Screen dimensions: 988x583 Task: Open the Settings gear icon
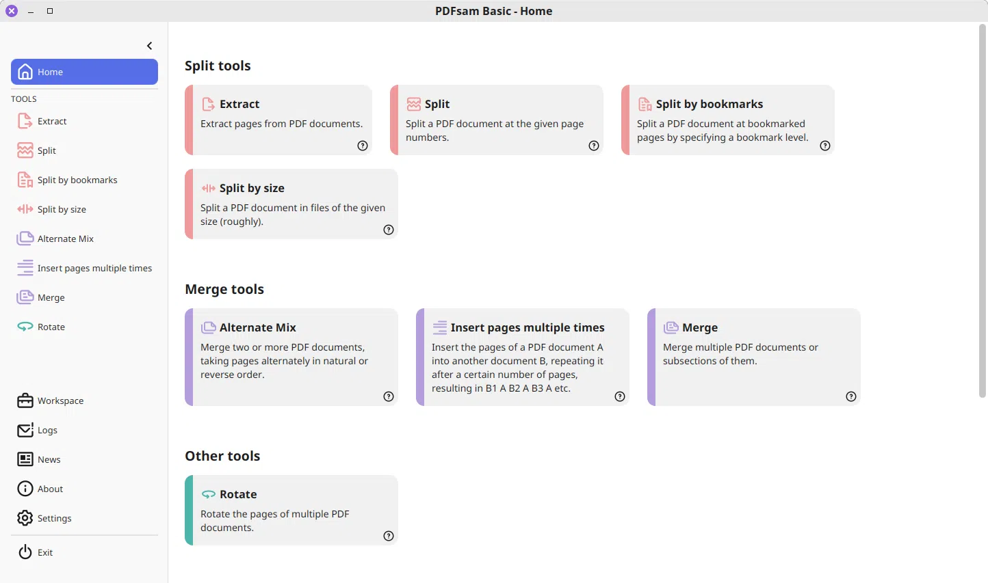(x=25, y=518)
